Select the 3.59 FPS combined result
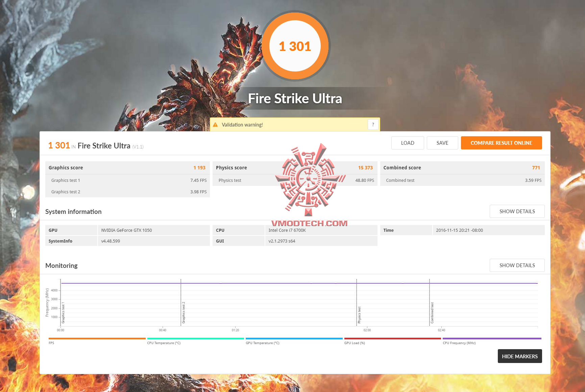585x392 pixels. tap(533, 180)
